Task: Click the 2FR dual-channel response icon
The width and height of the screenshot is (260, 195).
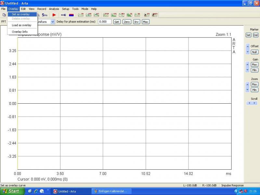Action: tap(88, 15)
